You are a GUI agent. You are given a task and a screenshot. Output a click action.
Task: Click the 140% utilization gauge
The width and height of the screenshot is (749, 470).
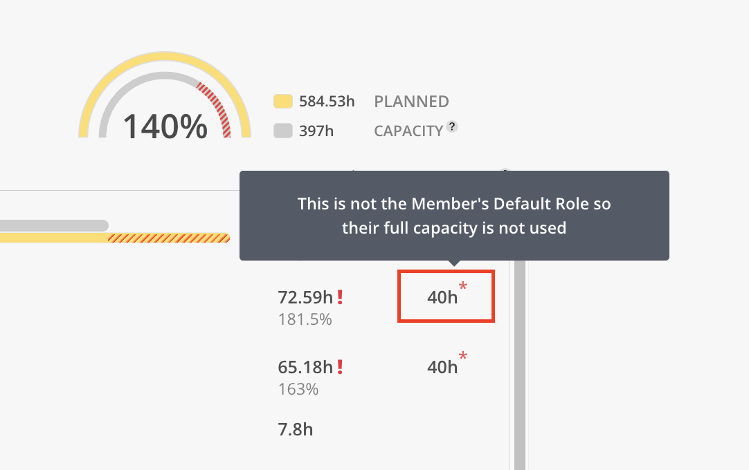point(165,95)
